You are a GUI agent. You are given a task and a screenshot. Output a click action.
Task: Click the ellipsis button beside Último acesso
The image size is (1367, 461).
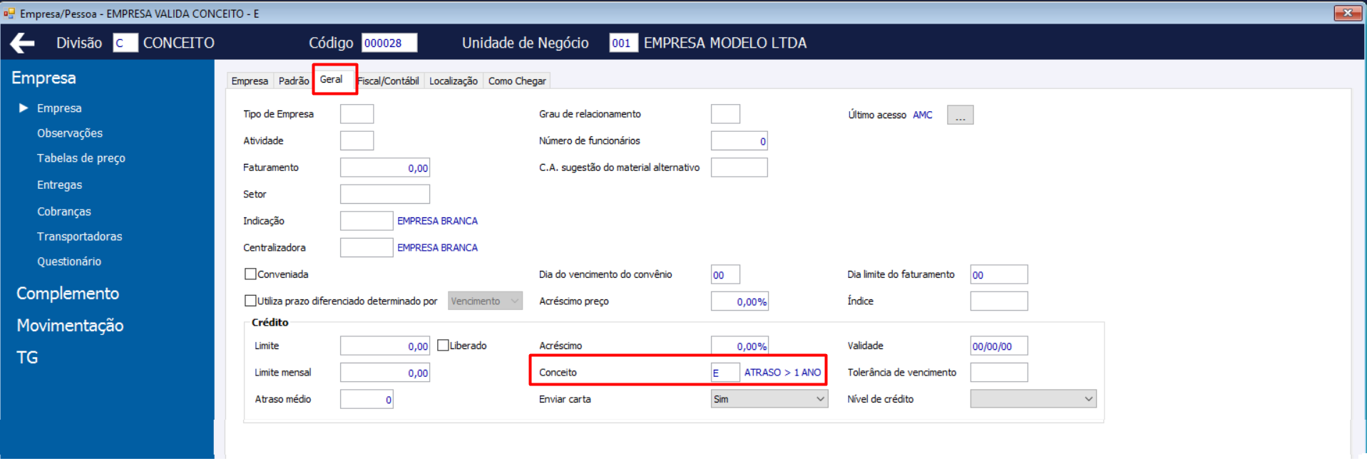[960, 115]
